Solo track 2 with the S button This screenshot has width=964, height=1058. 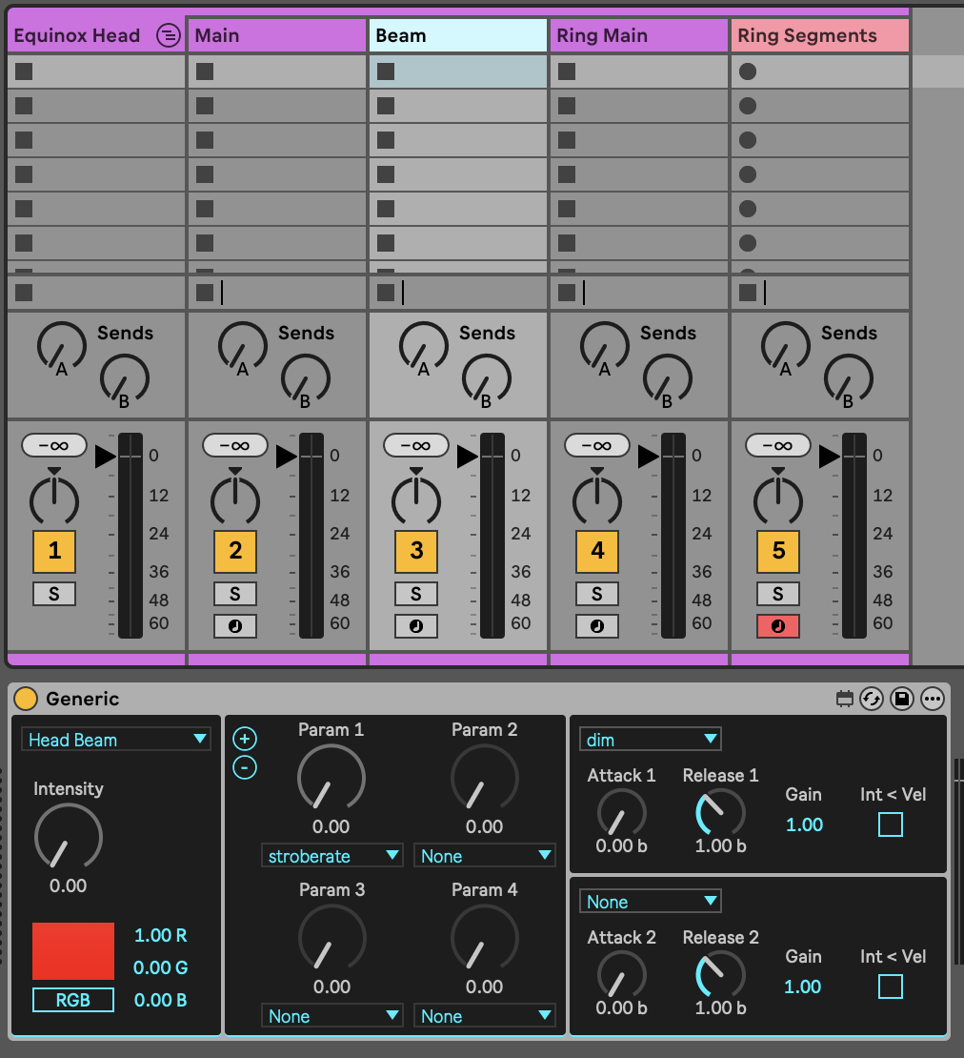[235, 594]
